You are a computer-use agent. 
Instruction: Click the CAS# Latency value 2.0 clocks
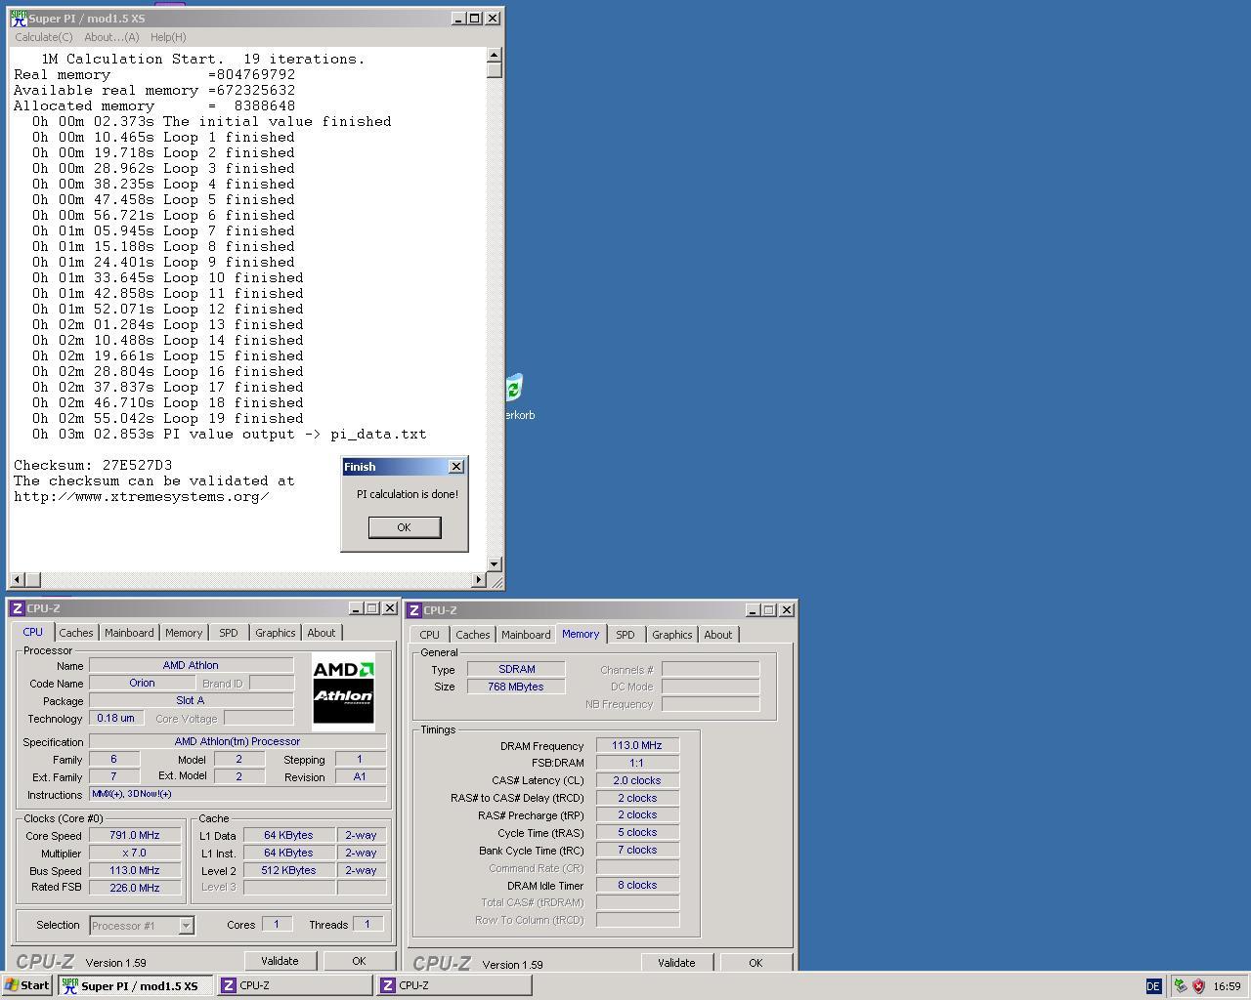pos(637,780)
